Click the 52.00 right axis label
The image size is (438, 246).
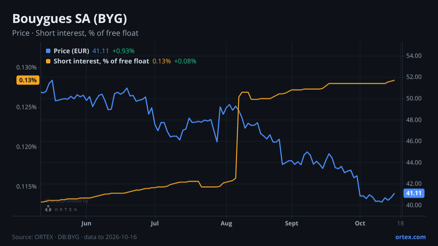click(414, 77)
